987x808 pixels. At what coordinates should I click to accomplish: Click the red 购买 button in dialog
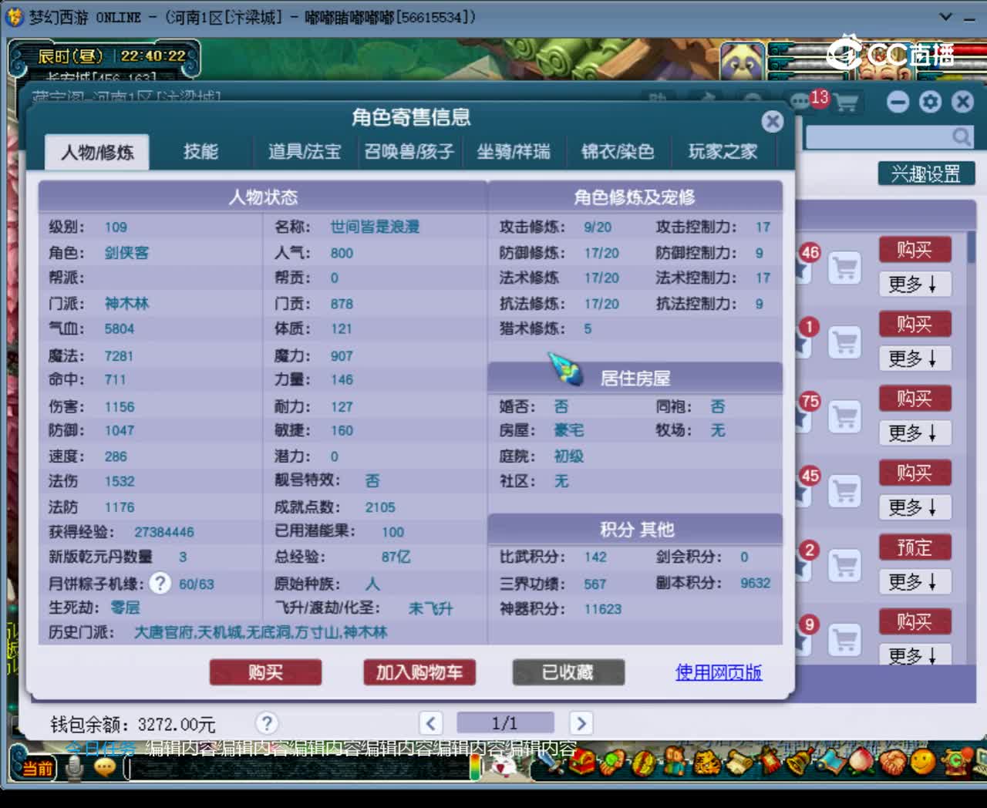click(265, 672)
